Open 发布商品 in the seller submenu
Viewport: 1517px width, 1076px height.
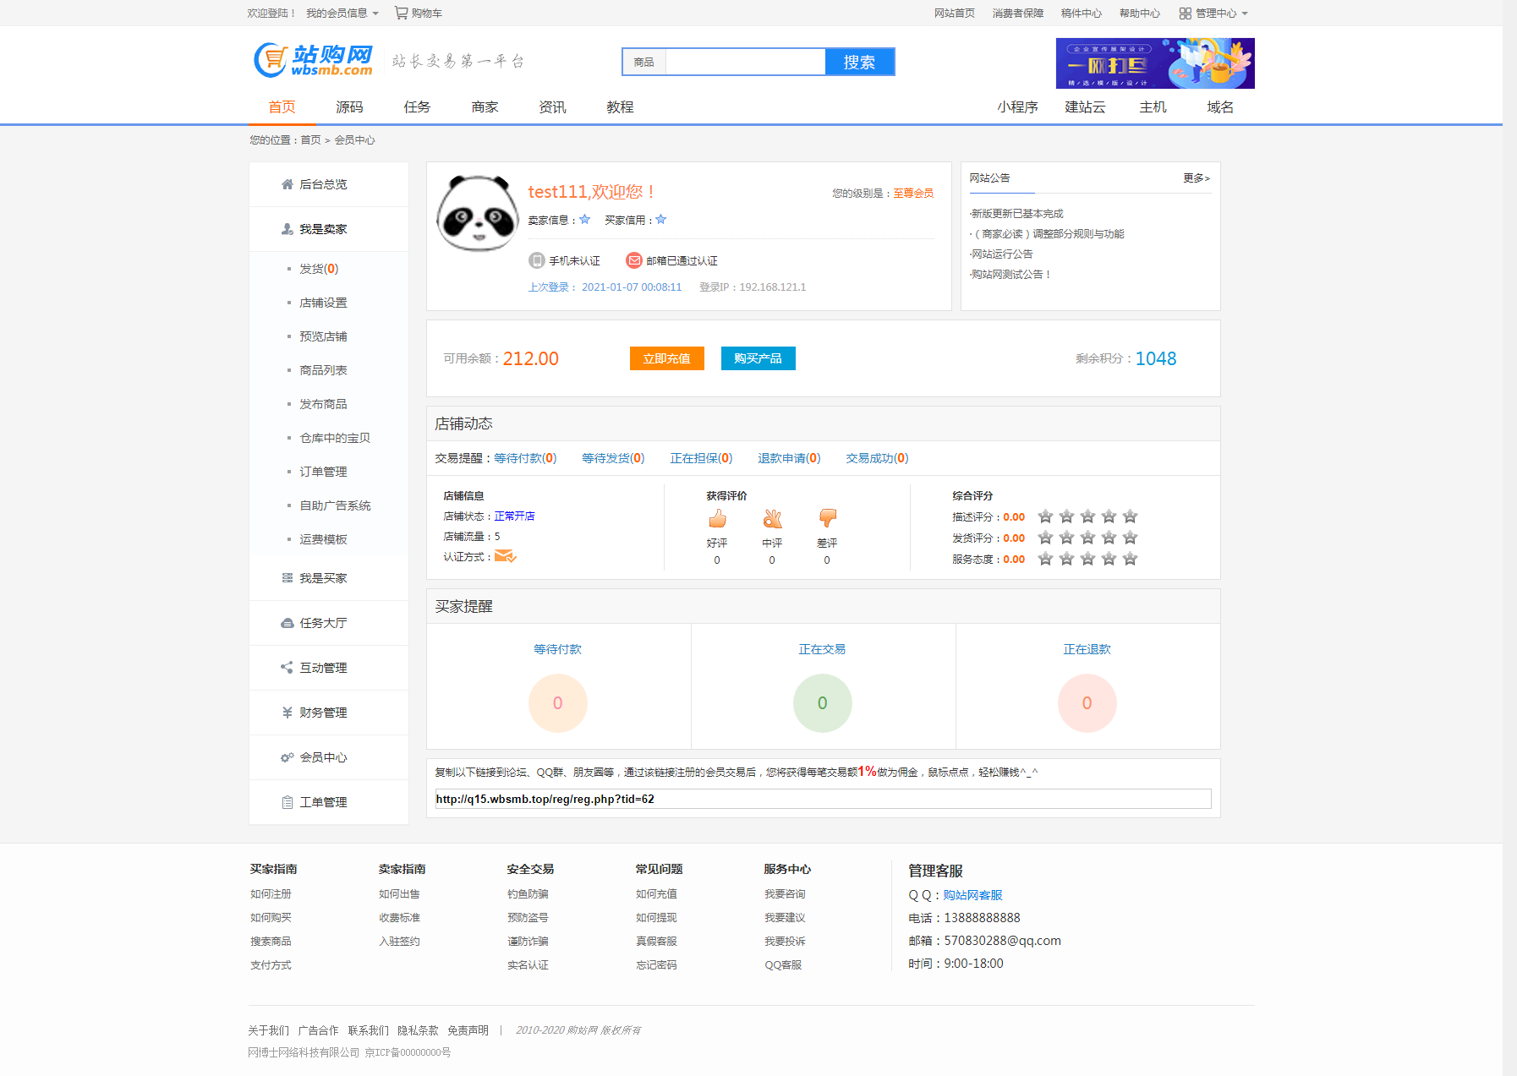tap(323, 404)
